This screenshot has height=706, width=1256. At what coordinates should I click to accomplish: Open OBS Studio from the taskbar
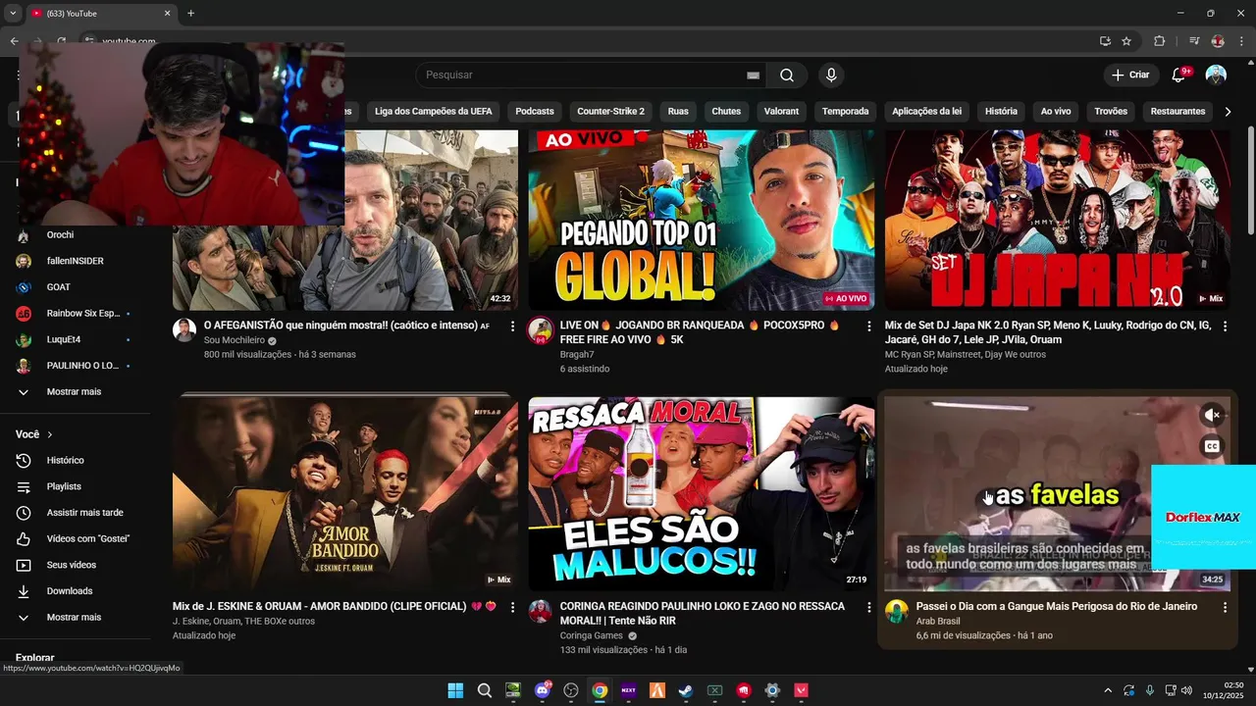[571, 690]
